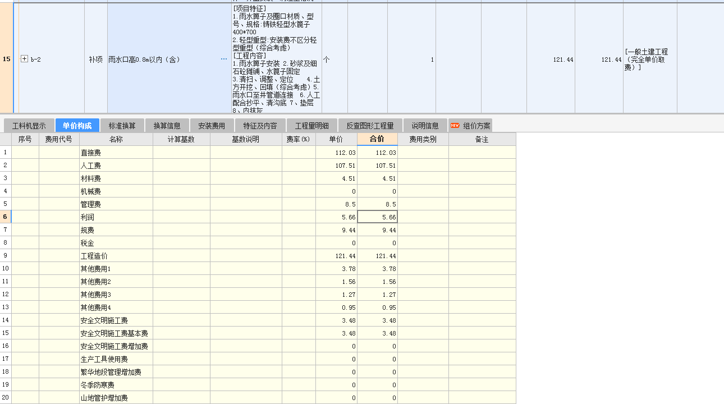The image size is (724, 404).
Task: Click 一般土建工程 fee type cell
Action: pyautogui.click(x=650, y=59)
